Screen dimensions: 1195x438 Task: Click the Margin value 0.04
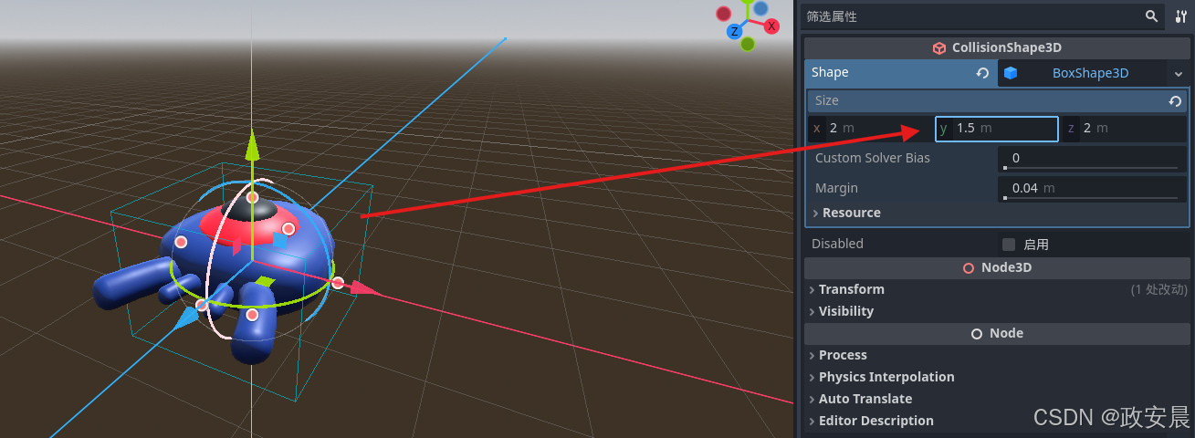tap(1024, 188)
